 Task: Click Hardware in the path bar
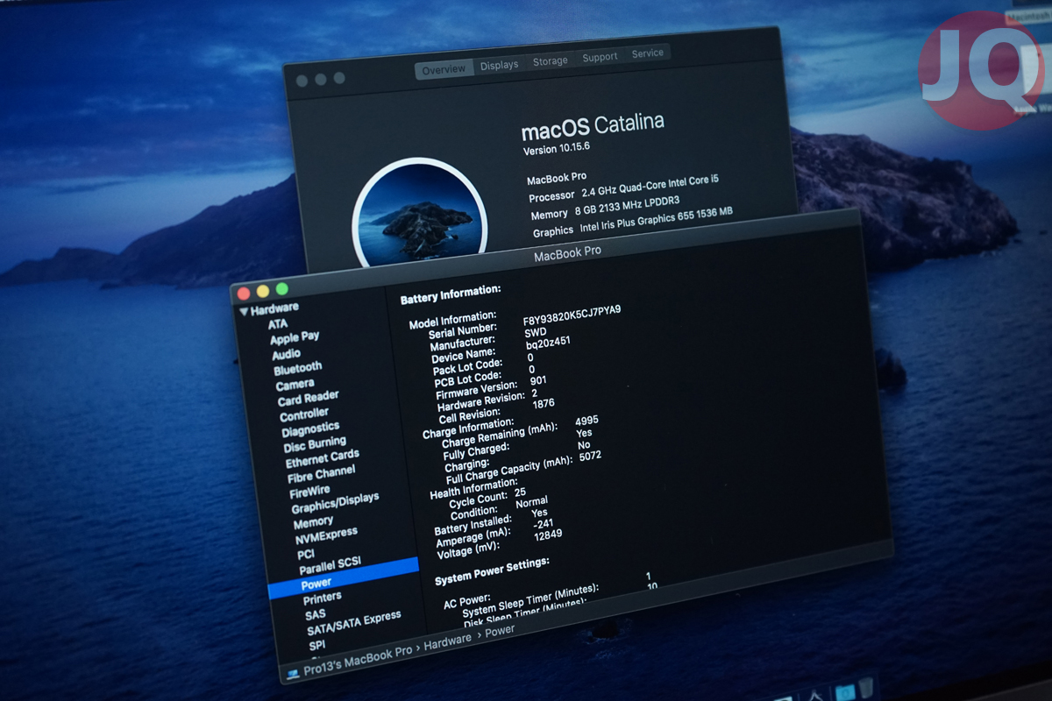[448, 643]
